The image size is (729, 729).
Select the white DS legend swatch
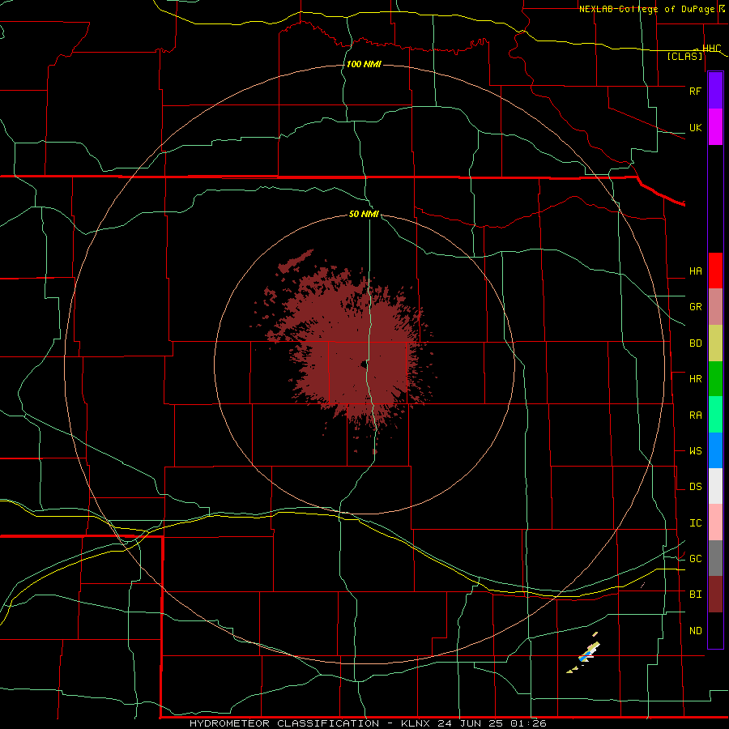click(x=715, y=486)
